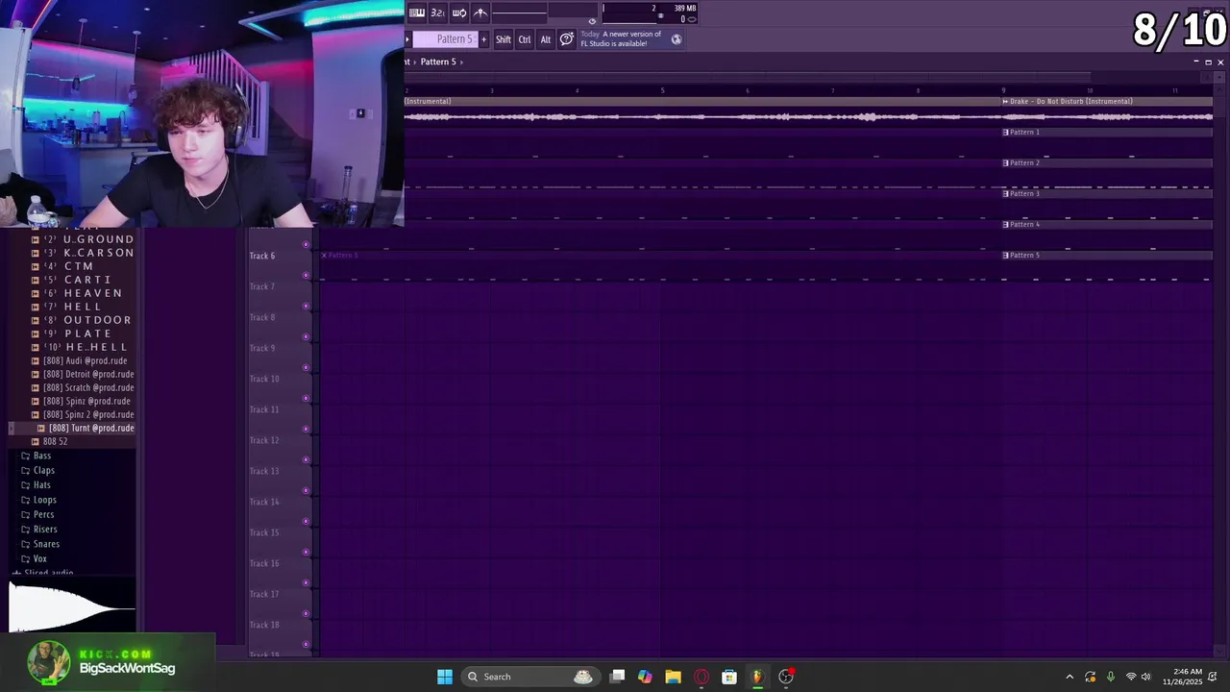This screenshot has width=1230, height=692.
Task: Select the Pattern 4 clip header
Action: click(x=1107, y=224)
